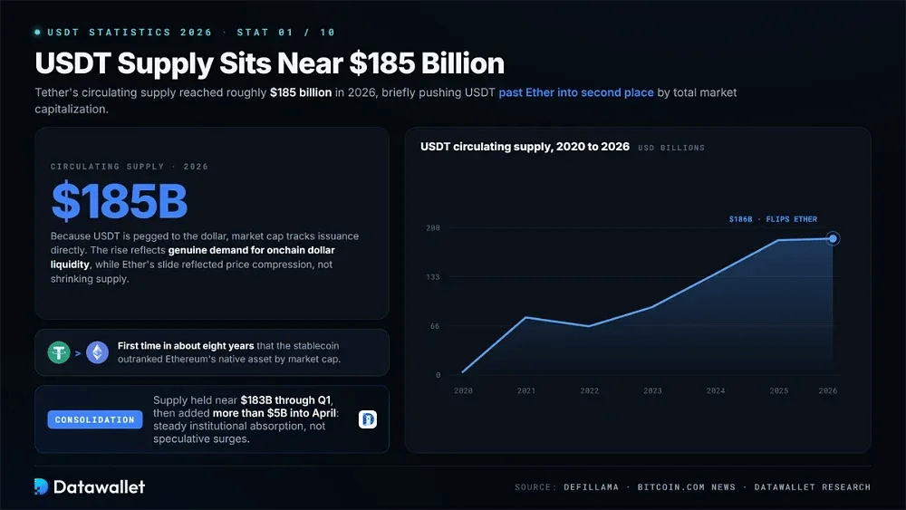Click the 2026 x-axis label

(x=828, y=391)
